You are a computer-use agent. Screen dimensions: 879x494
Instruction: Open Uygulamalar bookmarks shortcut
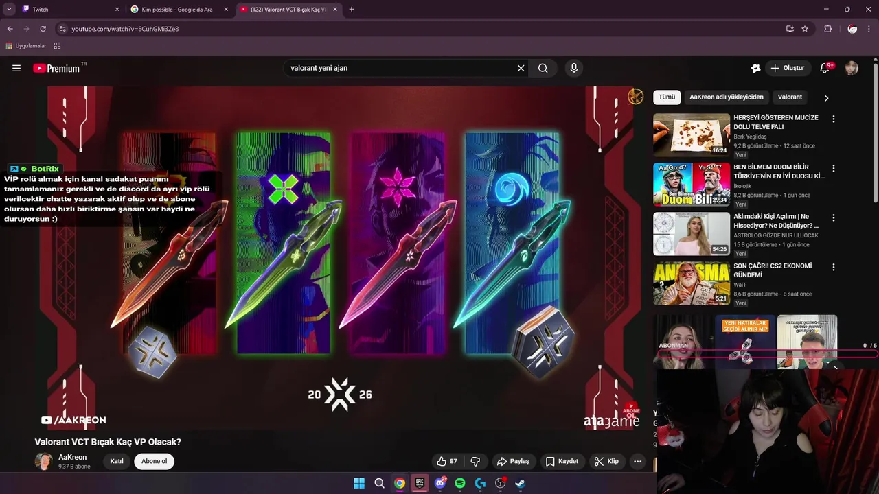[25, 46]
